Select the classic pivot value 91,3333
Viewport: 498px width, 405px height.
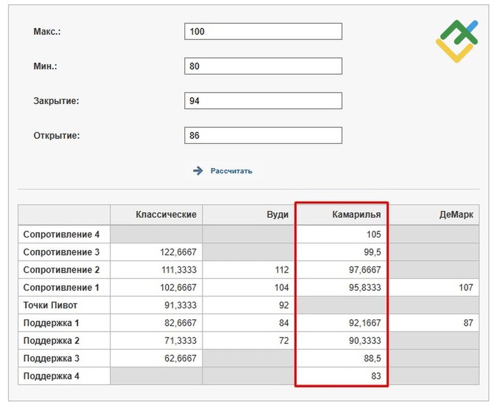(x=180, y=305)
